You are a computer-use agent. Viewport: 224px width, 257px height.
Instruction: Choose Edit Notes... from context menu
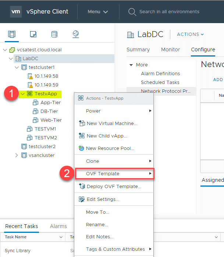pos(114,237)
